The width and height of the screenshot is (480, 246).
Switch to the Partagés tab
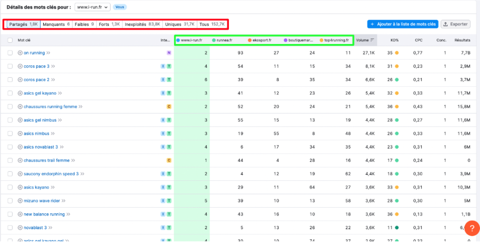pos(23,24)
